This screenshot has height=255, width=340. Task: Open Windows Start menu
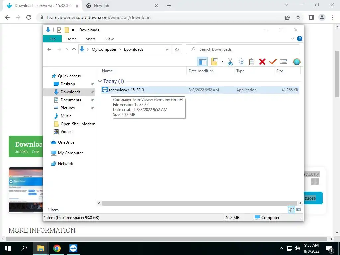tap(8, 248)
